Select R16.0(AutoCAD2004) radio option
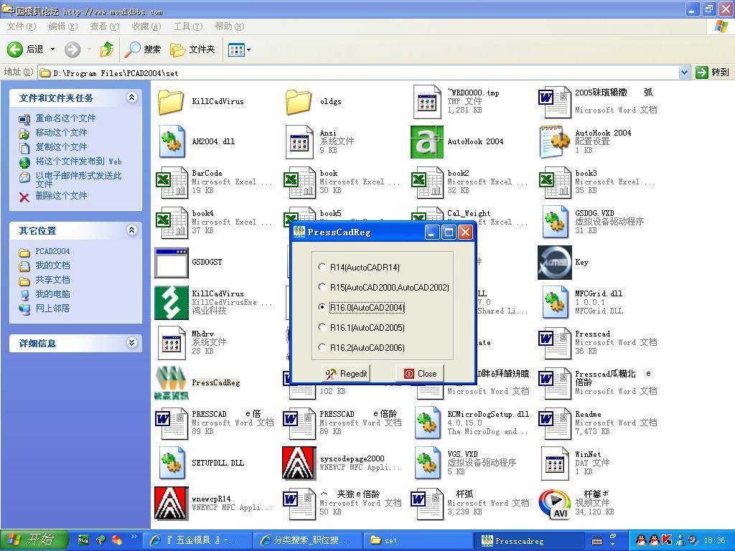The image size is (735, 551). pos(322,307)
